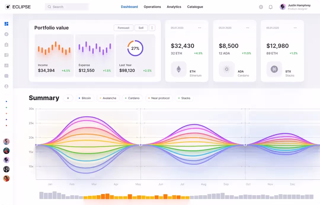320x205 pixels.
Task: Click the dashboard grid icon in sidebar
Action: (x=7, y=24)
